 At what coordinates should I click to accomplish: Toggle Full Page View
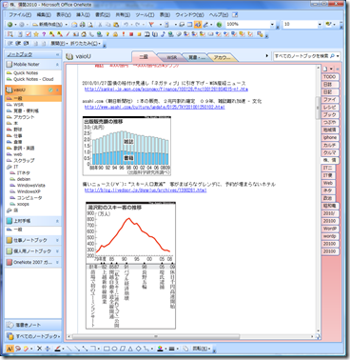pos(189,25)
